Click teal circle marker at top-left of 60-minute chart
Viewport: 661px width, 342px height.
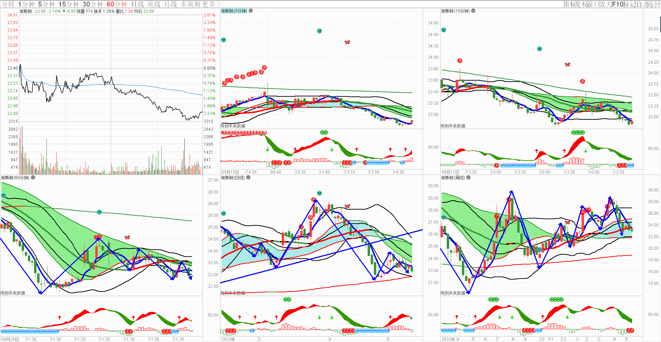pyautogui.click(x=3, y=195)
